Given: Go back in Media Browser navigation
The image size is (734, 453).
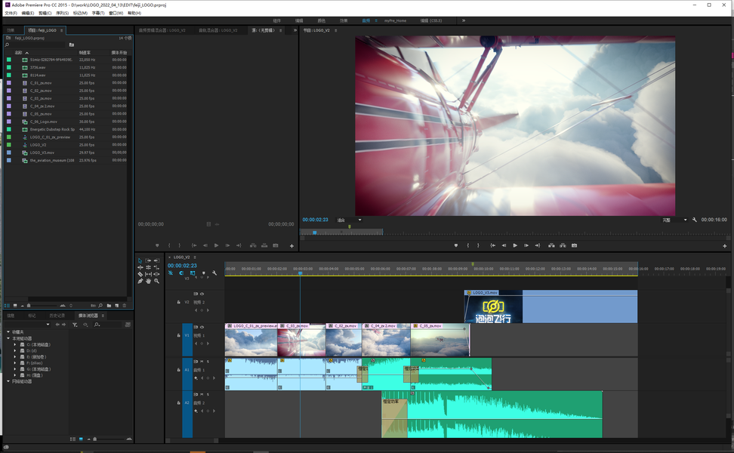Looking at the screenshot, I should pyautogui.click(x=57, y=325).
